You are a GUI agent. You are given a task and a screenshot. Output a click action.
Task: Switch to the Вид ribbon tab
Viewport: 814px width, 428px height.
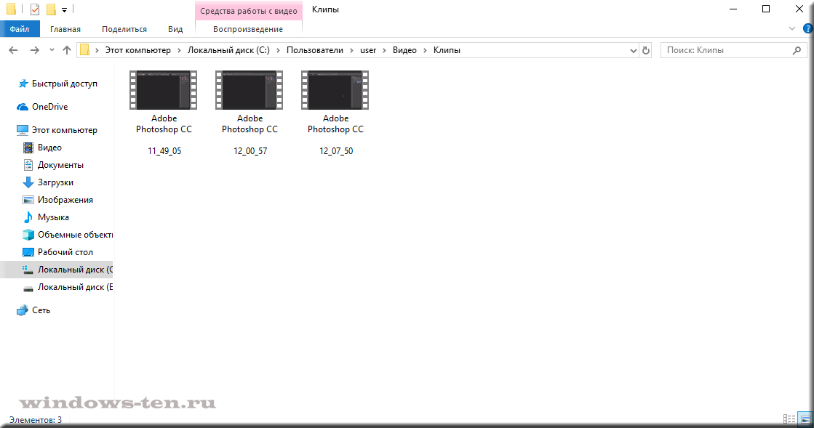175,29
